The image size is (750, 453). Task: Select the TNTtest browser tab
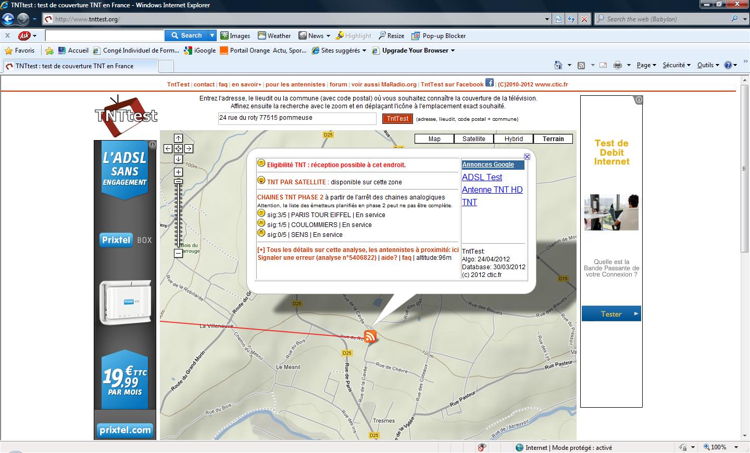click(80, 66)
